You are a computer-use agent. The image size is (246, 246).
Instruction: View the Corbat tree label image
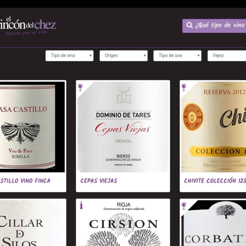coord(214,223)
